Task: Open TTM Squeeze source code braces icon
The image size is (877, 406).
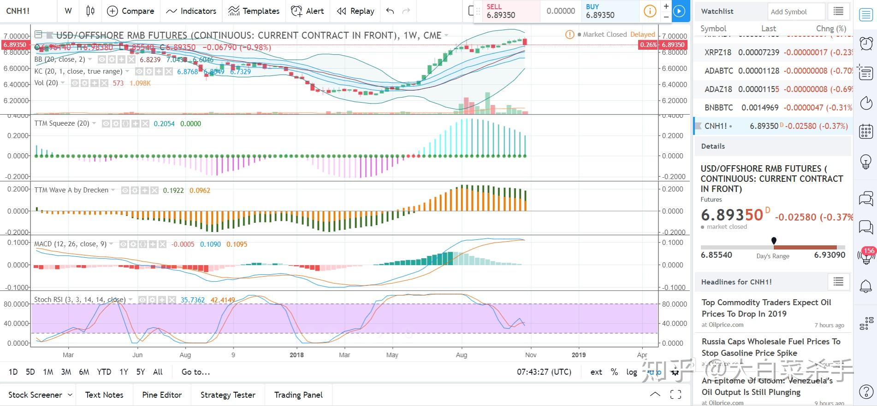Action: [x=125, y=123]
